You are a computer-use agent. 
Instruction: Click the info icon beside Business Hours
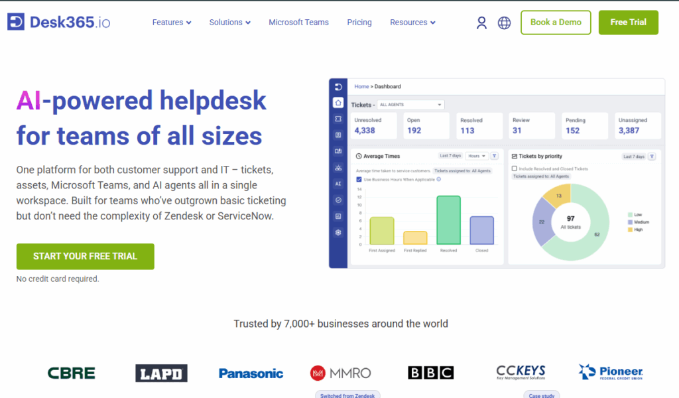439,179
